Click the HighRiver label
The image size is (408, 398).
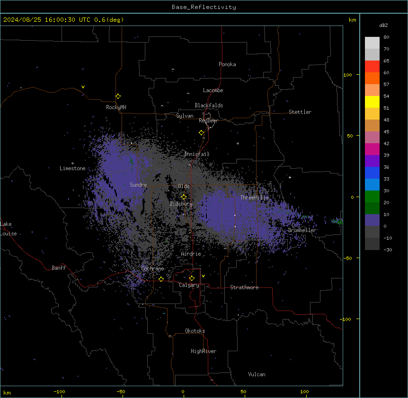pos(204,351)
